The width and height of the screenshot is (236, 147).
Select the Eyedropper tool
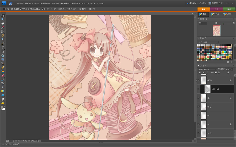pyautogui.click(x=3, y=27)
